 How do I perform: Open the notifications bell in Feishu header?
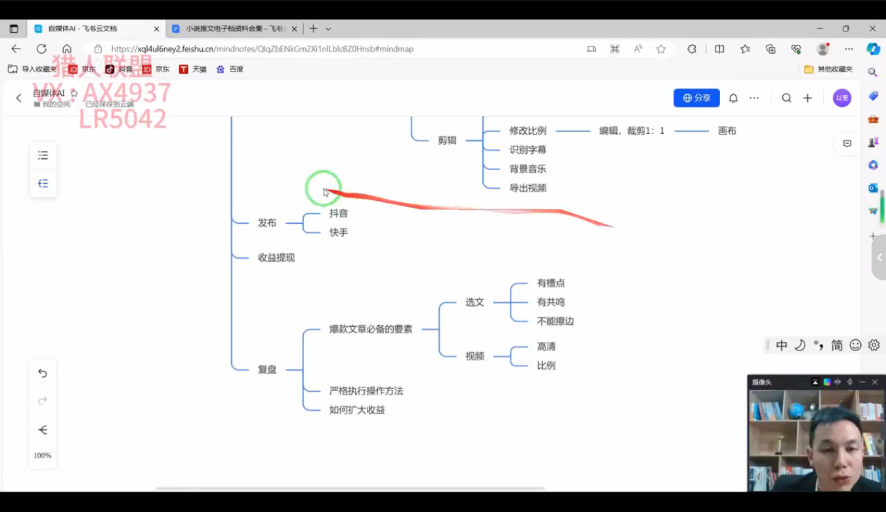pyautogui.click(x=733, y=98)
